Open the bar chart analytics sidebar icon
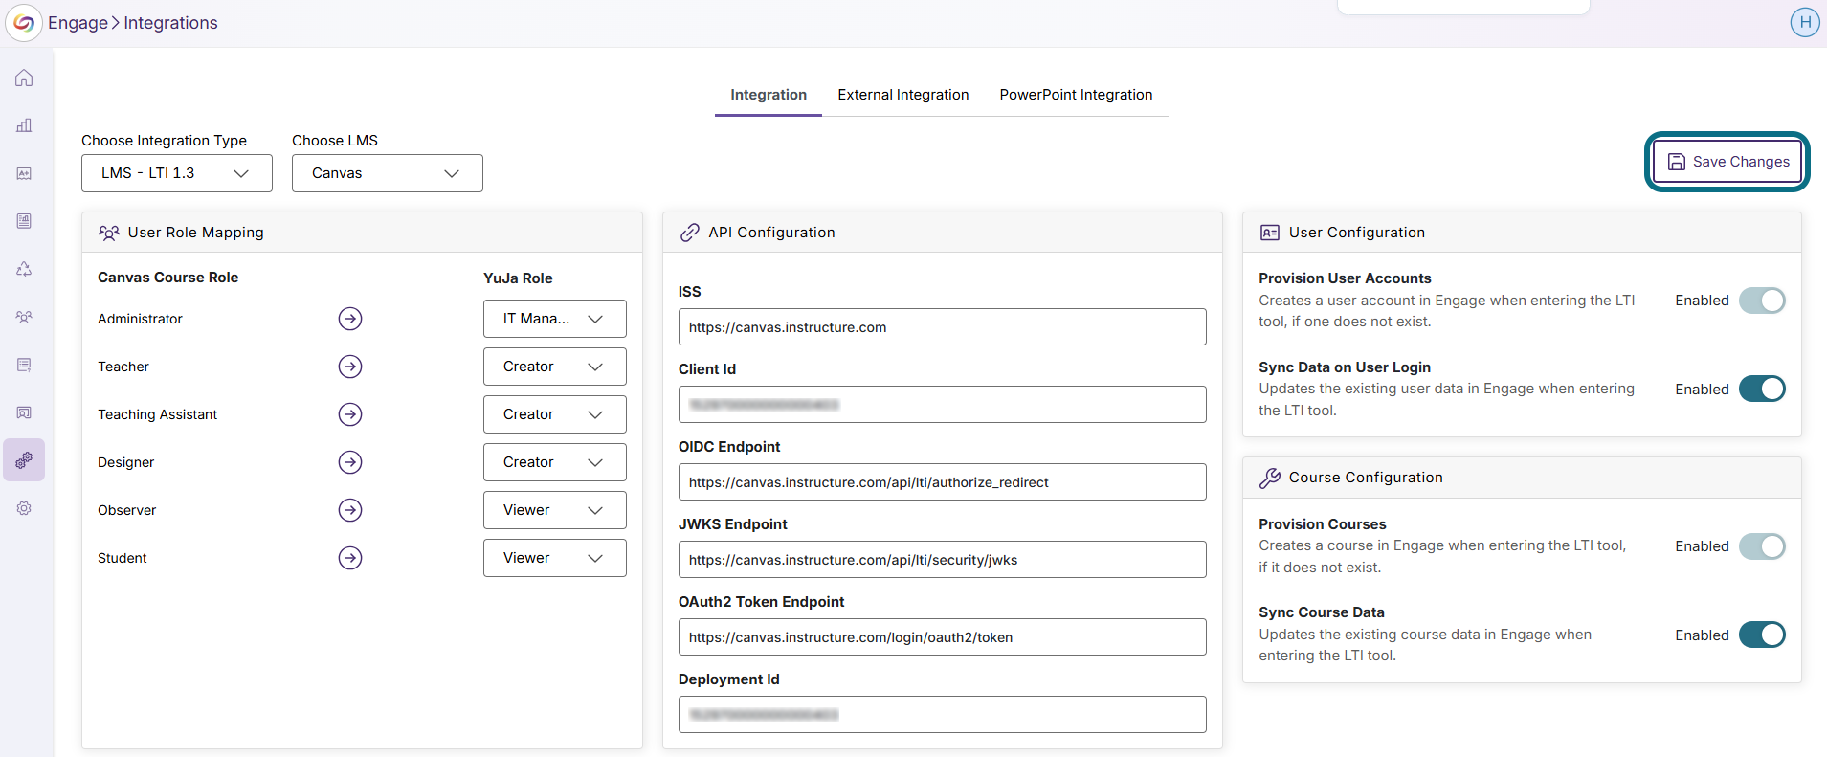 point(24,125)
